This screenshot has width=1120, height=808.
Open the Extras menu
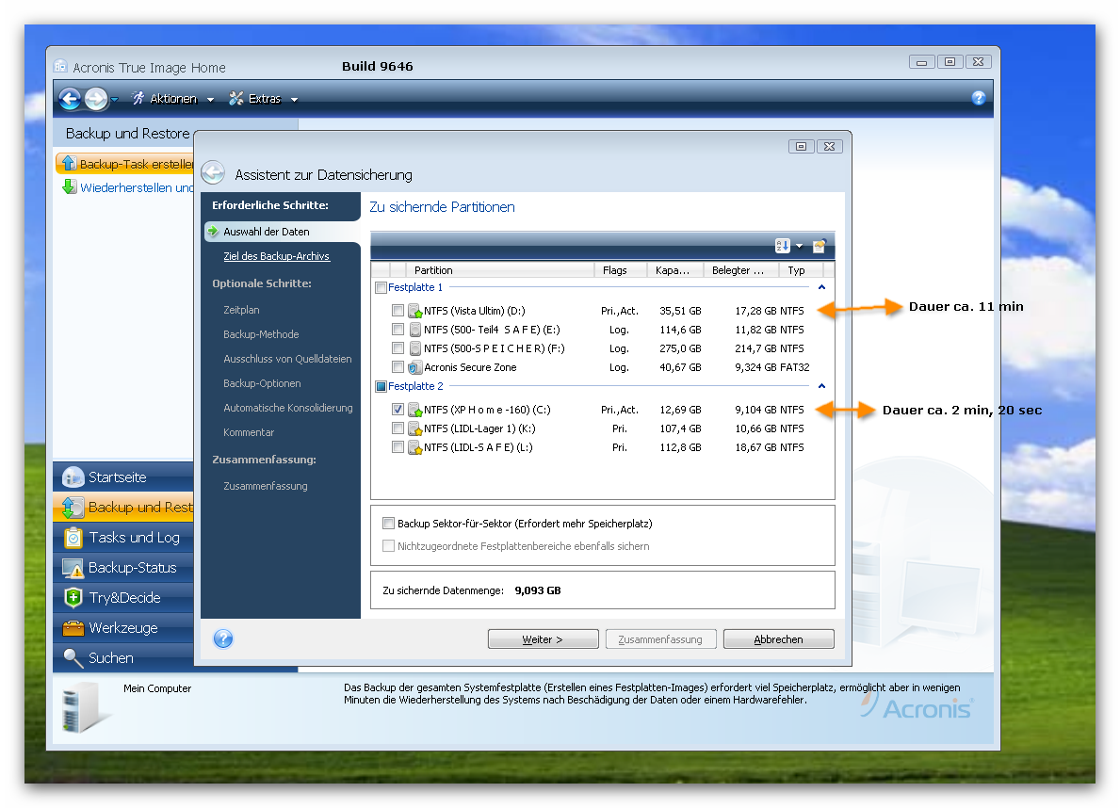tap(265, 99)
